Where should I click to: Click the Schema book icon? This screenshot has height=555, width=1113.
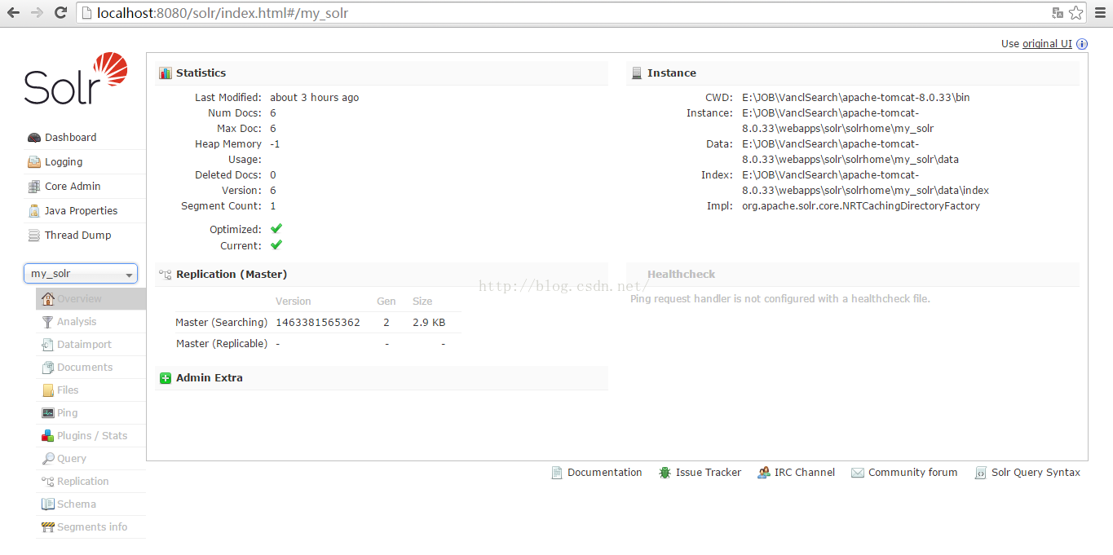coord(48,504)
